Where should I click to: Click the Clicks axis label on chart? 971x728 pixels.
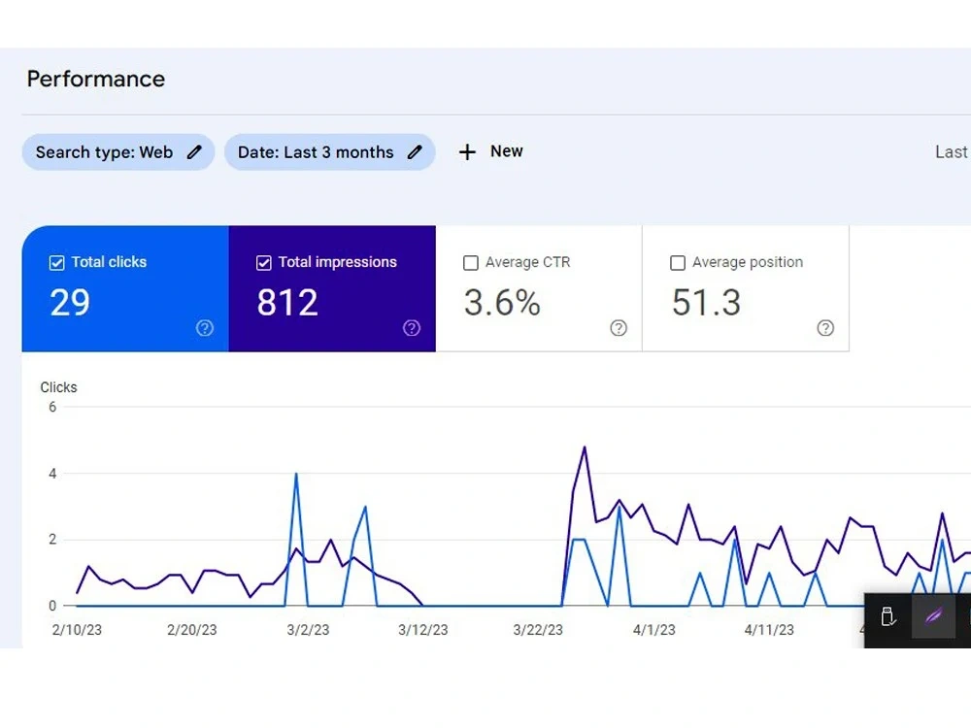59,387
